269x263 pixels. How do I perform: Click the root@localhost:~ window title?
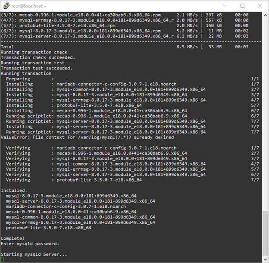pos(29,6)
